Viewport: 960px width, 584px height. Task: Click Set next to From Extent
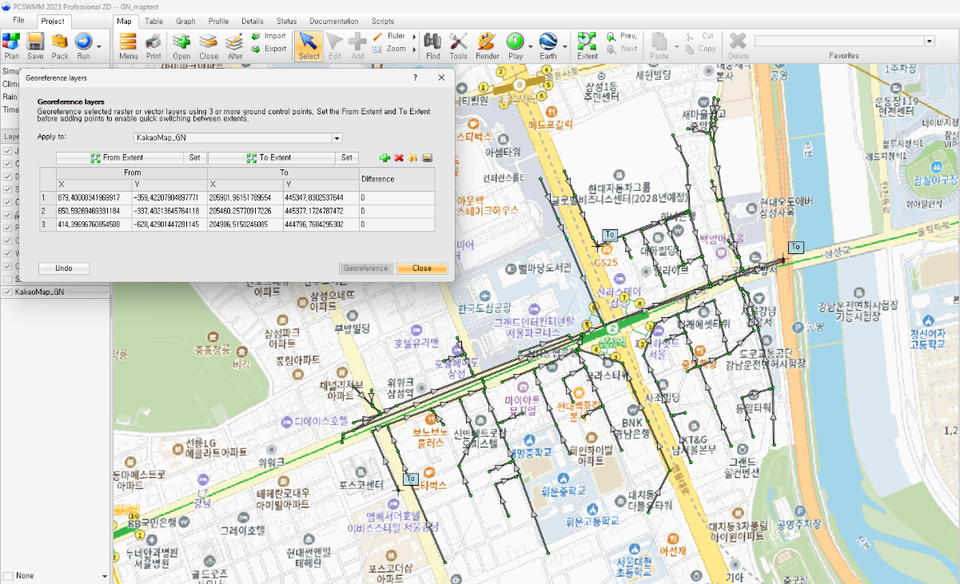click(194, 158)
